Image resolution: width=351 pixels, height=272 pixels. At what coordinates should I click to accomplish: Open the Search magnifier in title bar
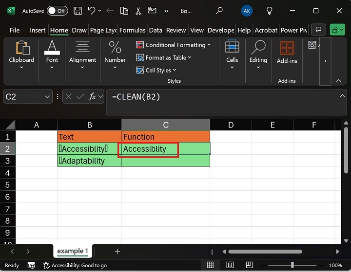pyautogui.click(x=219, y=10)
